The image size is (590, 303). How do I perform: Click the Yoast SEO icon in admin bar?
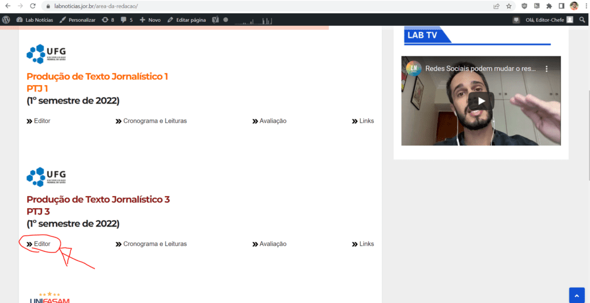pyautogui.click(x=215, y=20)
